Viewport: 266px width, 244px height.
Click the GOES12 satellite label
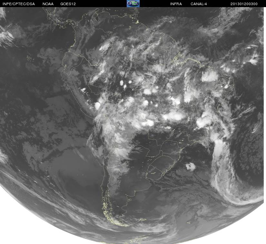(68, 4)
